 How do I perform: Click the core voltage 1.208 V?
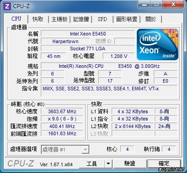coord(119,56)
